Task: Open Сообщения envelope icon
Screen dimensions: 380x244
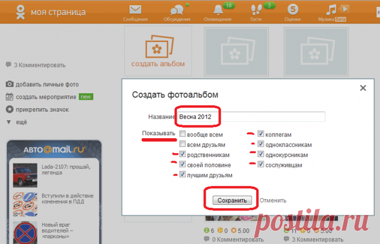Action: coord(135,10)
